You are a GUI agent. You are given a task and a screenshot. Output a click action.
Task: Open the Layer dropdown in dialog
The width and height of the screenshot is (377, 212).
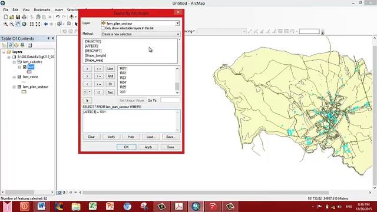[177, 24]
